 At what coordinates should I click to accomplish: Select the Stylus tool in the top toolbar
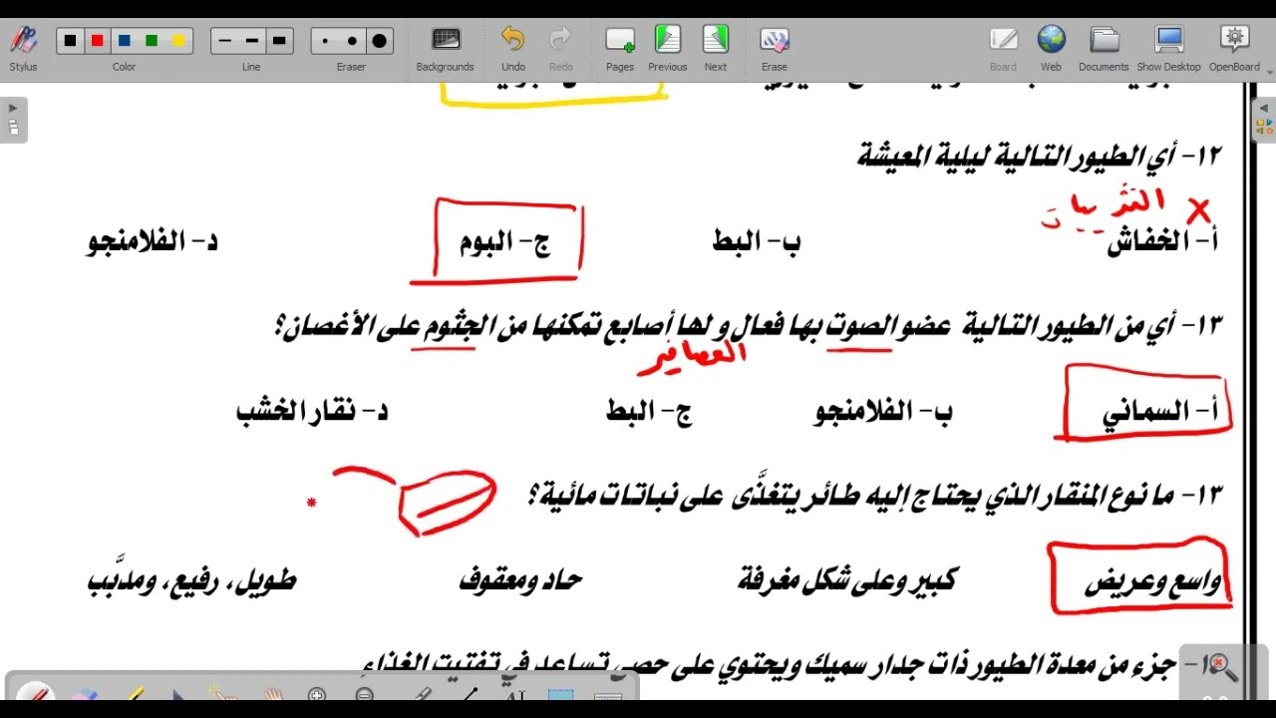tap(23, 48)
